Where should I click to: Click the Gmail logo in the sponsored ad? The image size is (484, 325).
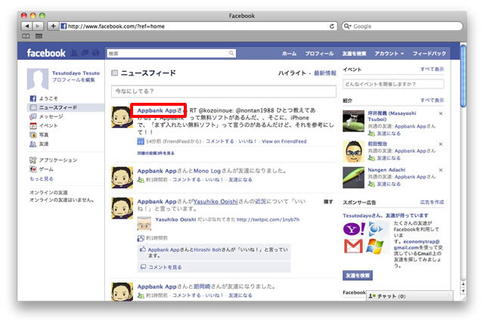[353, 246]
